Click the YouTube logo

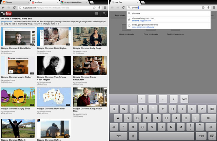[6, 14]
